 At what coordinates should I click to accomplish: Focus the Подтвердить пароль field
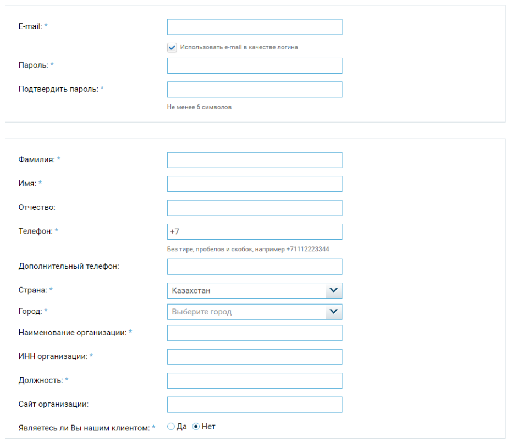coord(254,90)
